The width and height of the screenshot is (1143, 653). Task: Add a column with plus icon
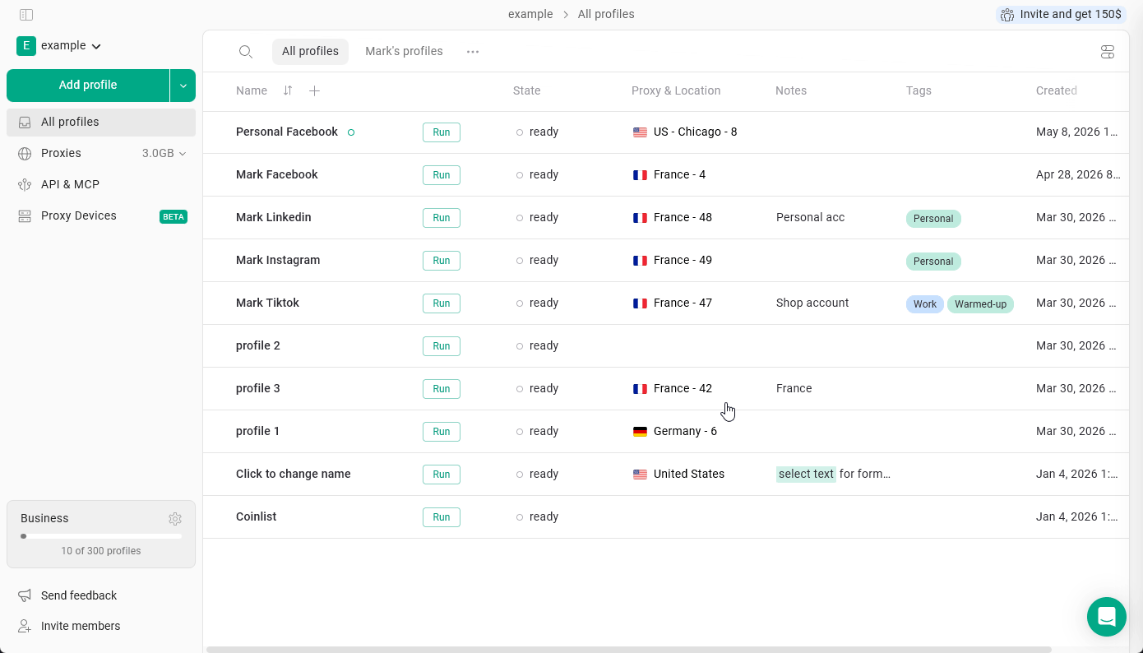point(314,90)
